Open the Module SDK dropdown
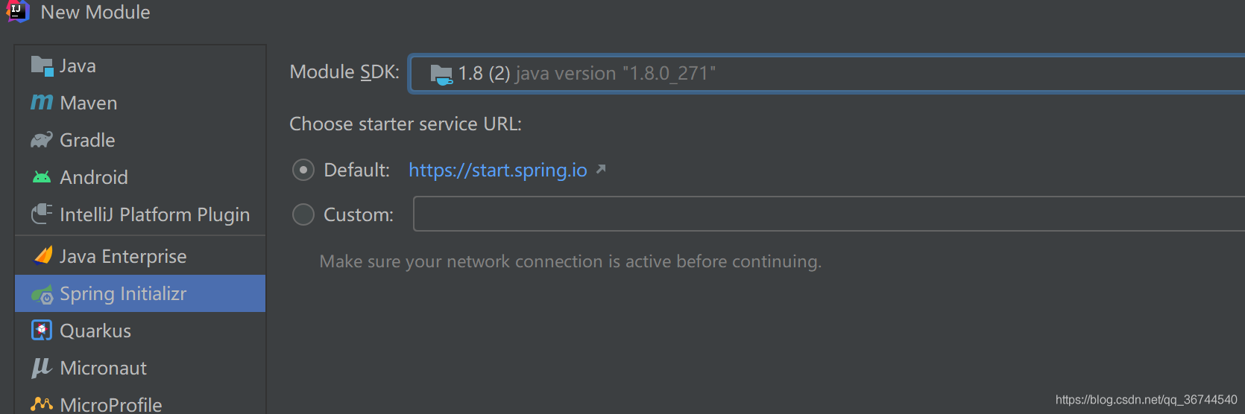The height and width of the screenshot is (414, 1245). pos(827,73)
